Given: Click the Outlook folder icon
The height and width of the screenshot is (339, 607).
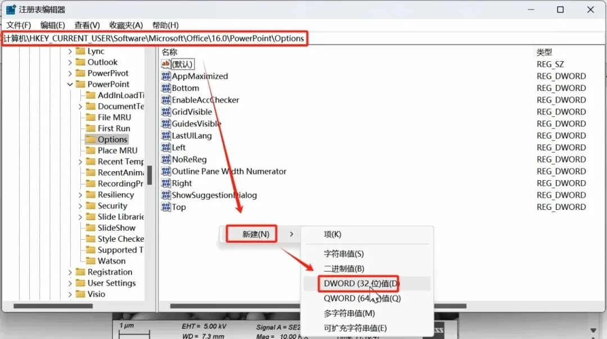Looking at the screenshot, I should click(80, 62).
